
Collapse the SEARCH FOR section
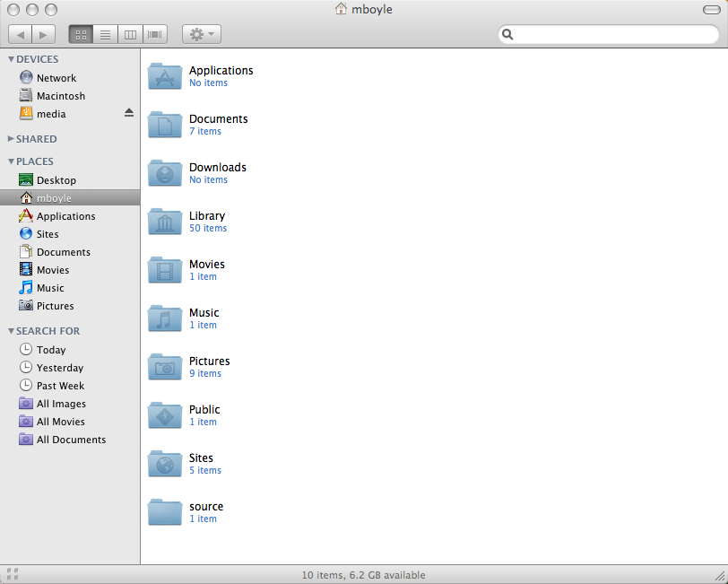[x=11, y=331]
